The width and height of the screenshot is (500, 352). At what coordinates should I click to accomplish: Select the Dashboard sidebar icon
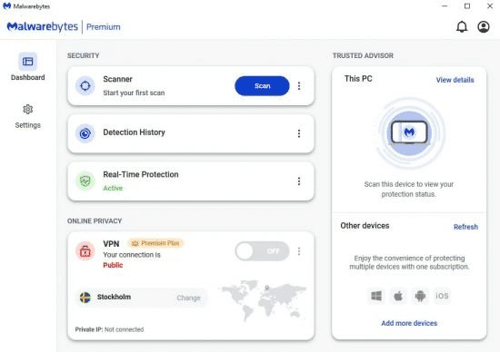(x=28, y=62)
